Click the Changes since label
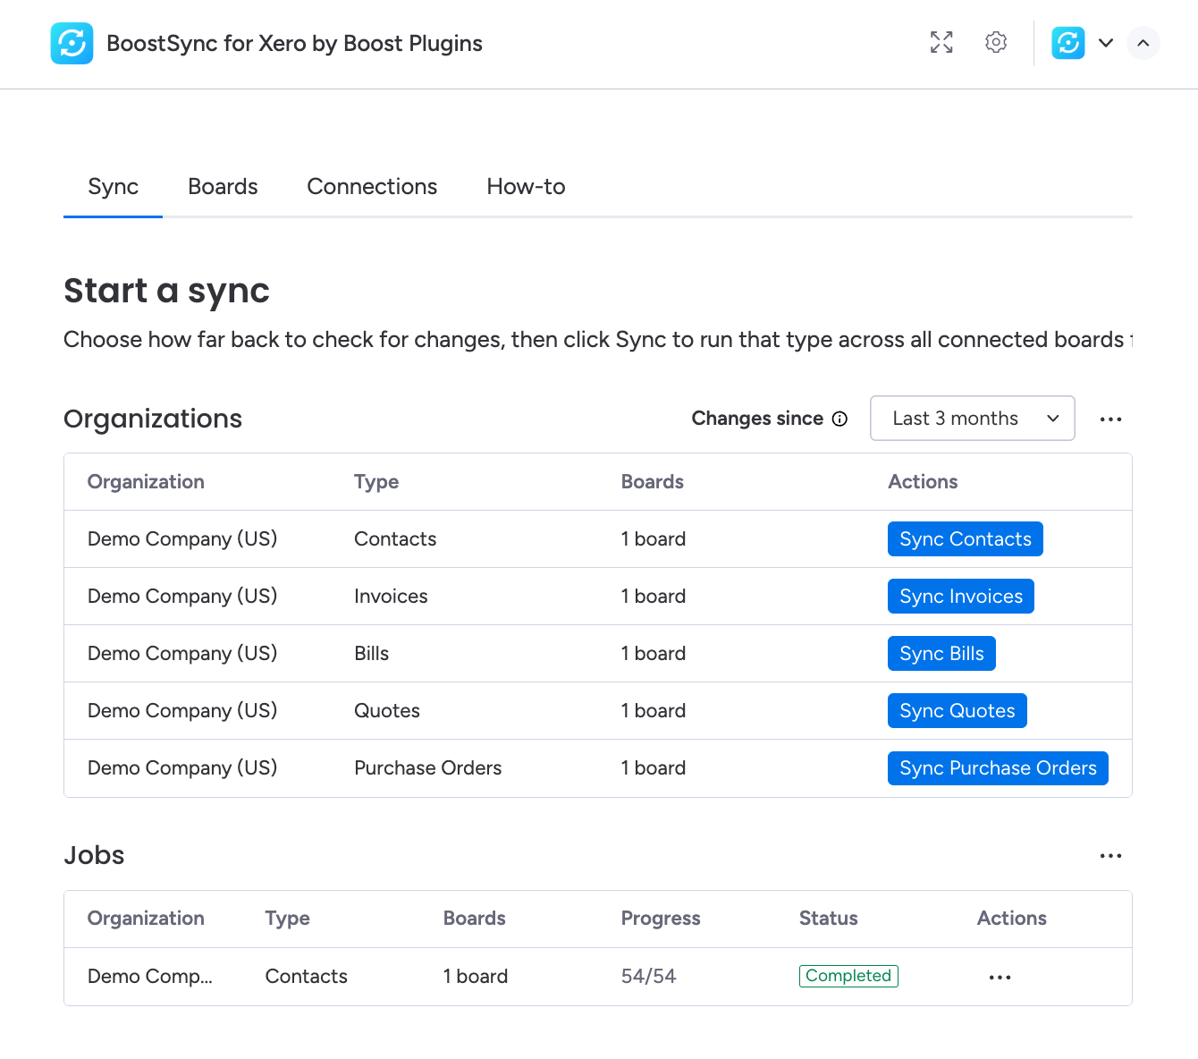The width and height of the screenshot is (1198, 1059). (757, 419)
